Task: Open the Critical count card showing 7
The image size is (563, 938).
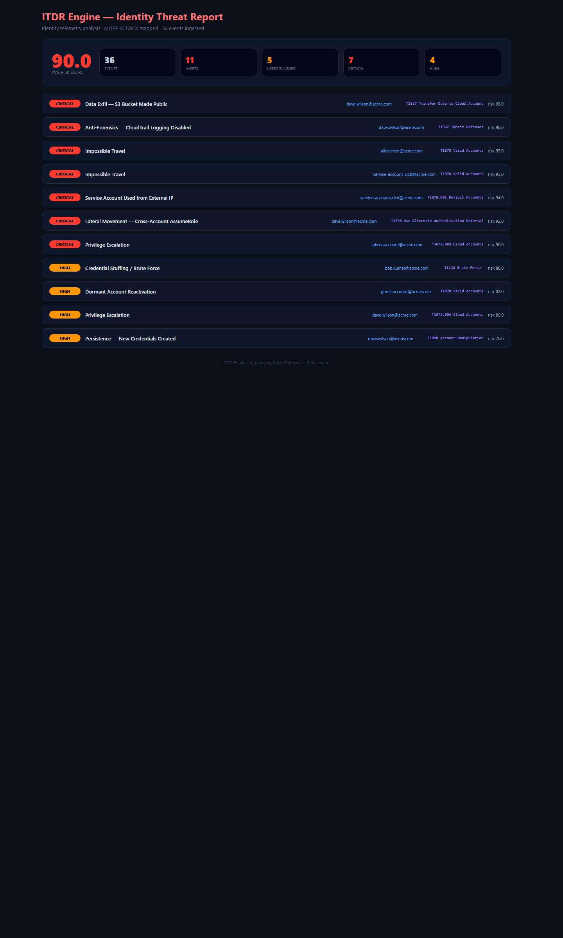Action: 381,63
